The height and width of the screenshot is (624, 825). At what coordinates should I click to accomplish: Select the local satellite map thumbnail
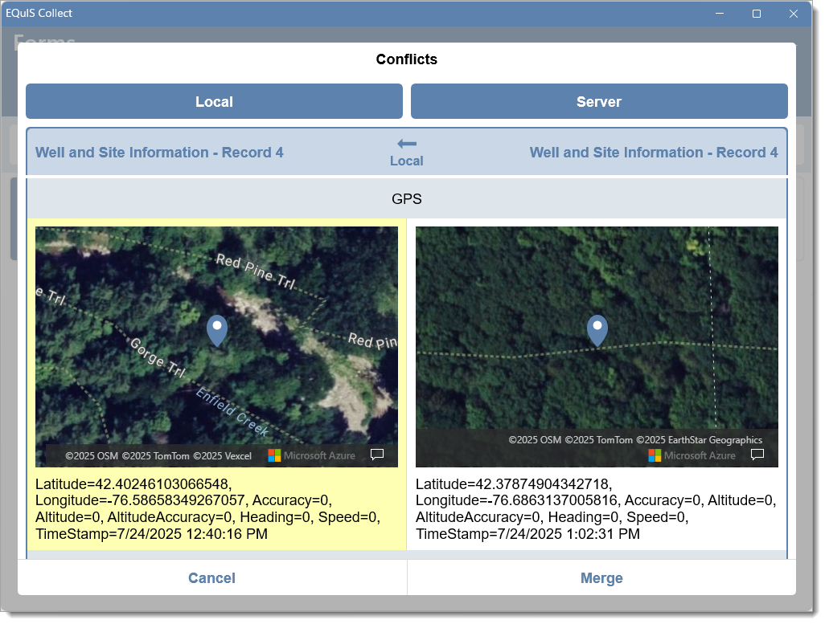coord(217,347)
